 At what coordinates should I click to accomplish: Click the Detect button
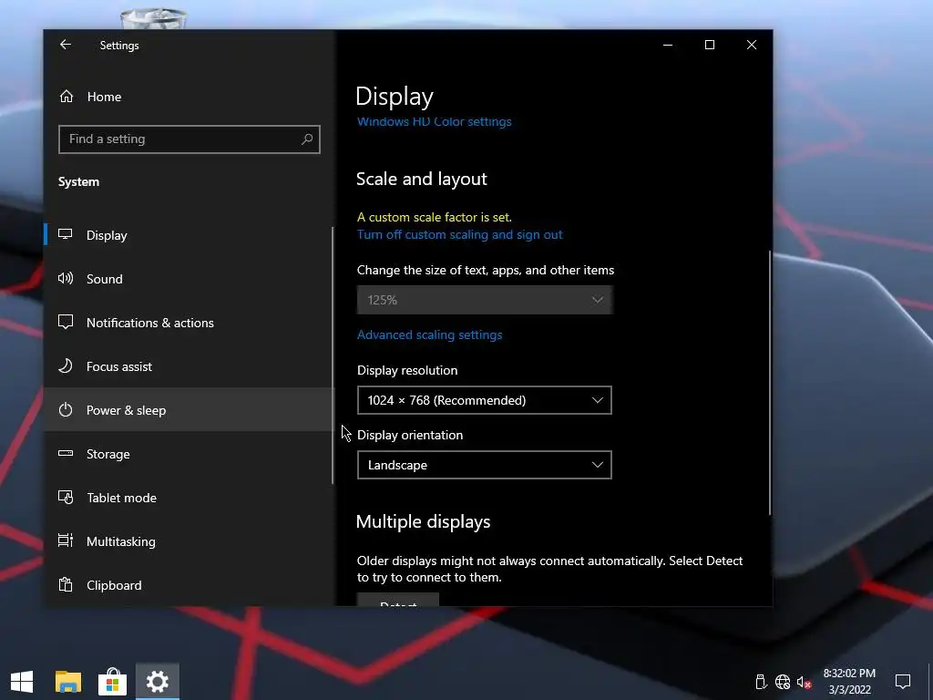397,600
